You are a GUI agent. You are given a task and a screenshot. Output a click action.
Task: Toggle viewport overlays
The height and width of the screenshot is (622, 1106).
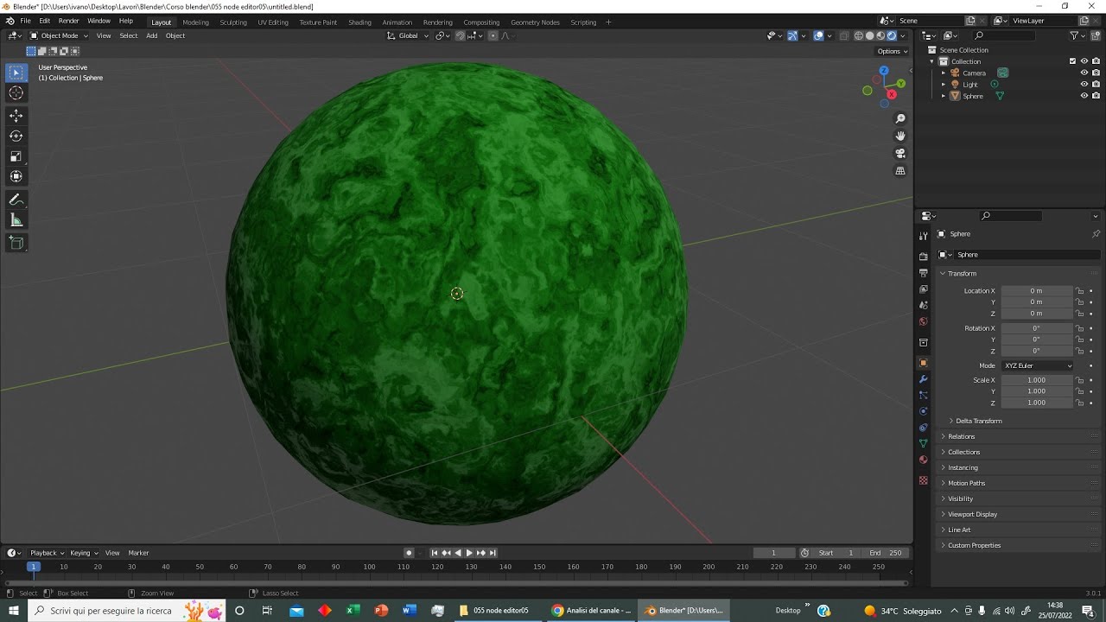pos(818,35)
